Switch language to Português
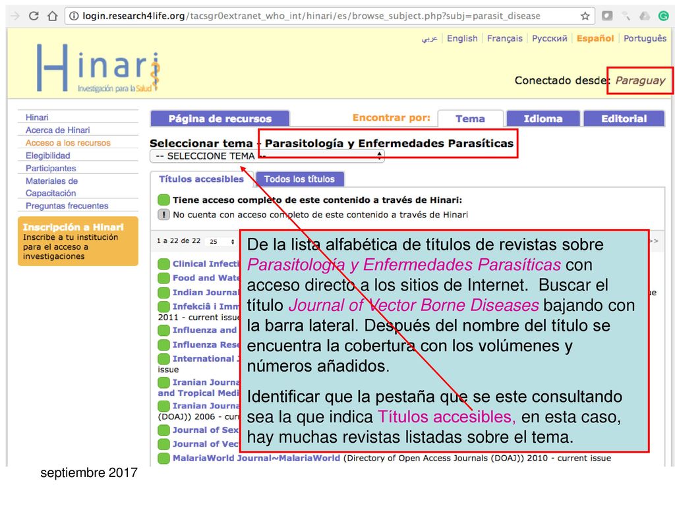The height and width of the screenshot is (506, 675). [645, 38]
